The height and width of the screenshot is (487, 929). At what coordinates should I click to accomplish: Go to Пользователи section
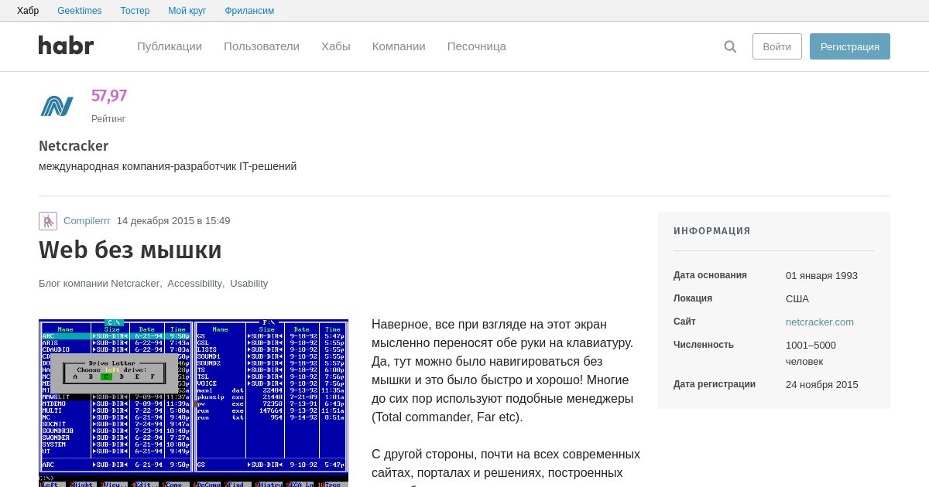(262, 46)
